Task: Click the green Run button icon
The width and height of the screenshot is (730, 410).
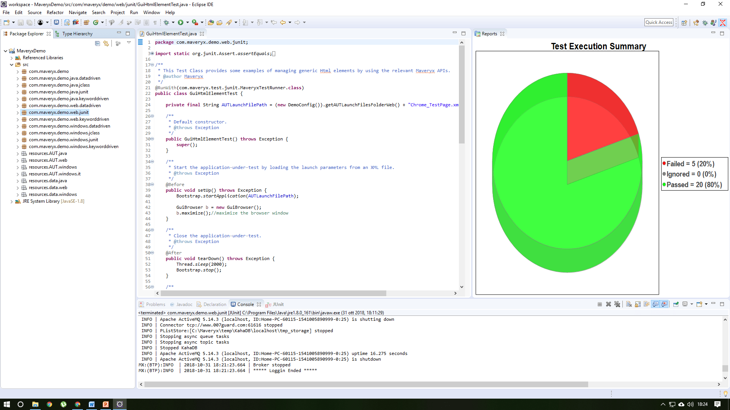Action: pos(181,22)
